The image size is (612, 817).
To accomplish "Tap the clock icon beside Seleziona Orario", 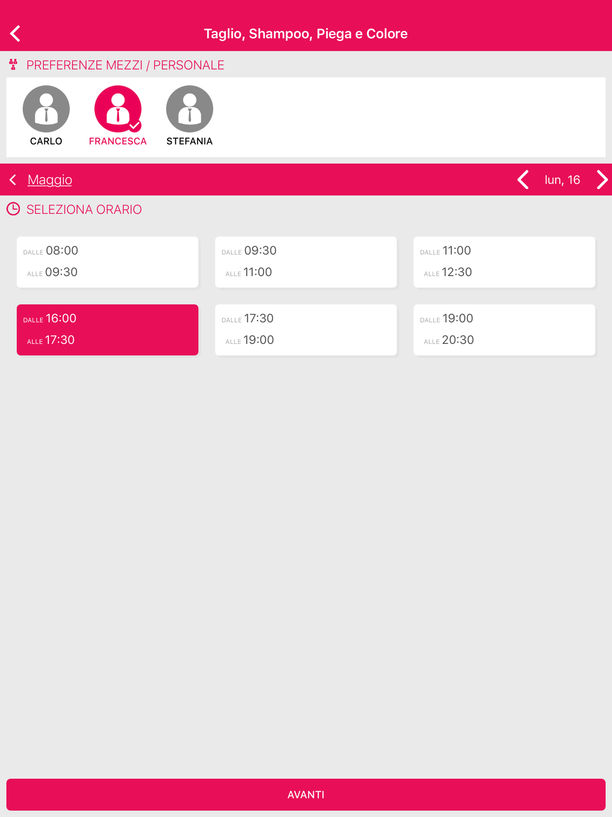I will pos(13,209).
